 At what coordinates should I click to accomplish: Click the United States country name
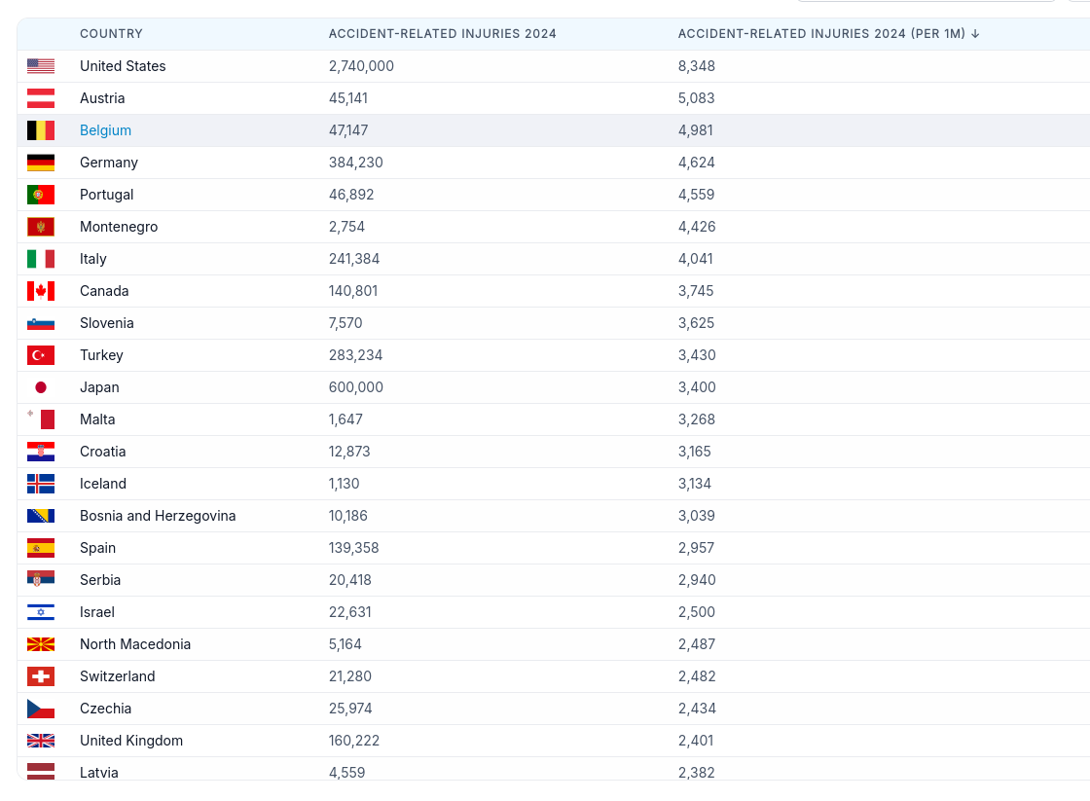[x=123, y=66]
